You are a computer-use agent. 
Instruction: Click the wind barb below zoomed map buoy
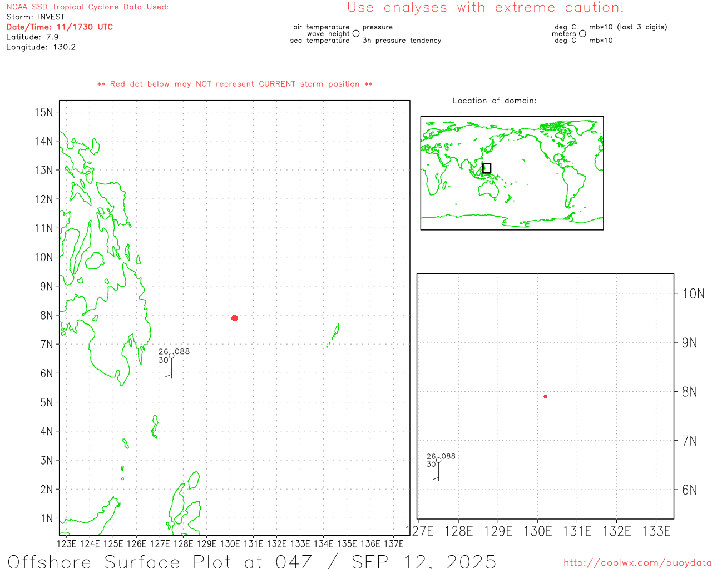(x=437, y=472)
